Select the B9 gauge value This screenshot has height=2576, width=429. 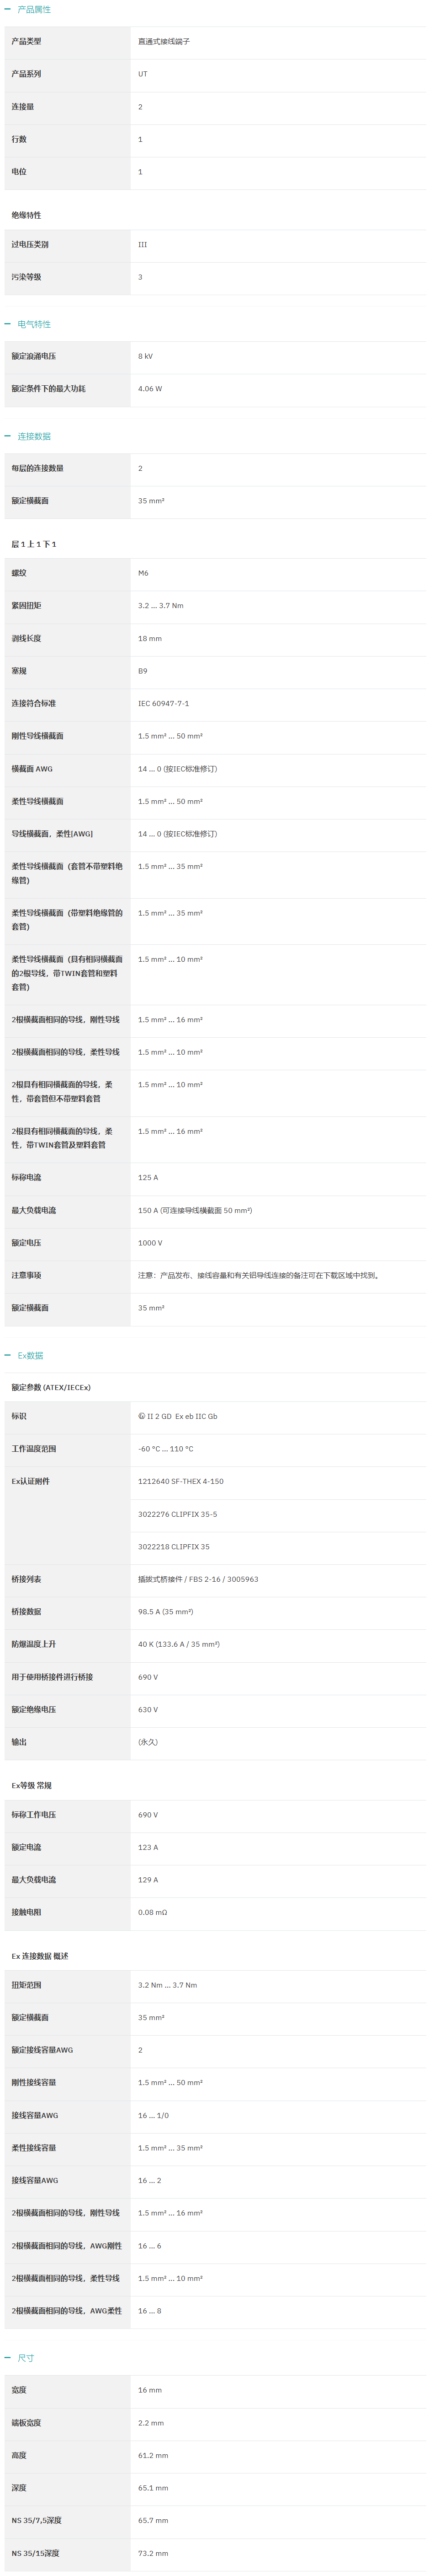click(143, 671)
